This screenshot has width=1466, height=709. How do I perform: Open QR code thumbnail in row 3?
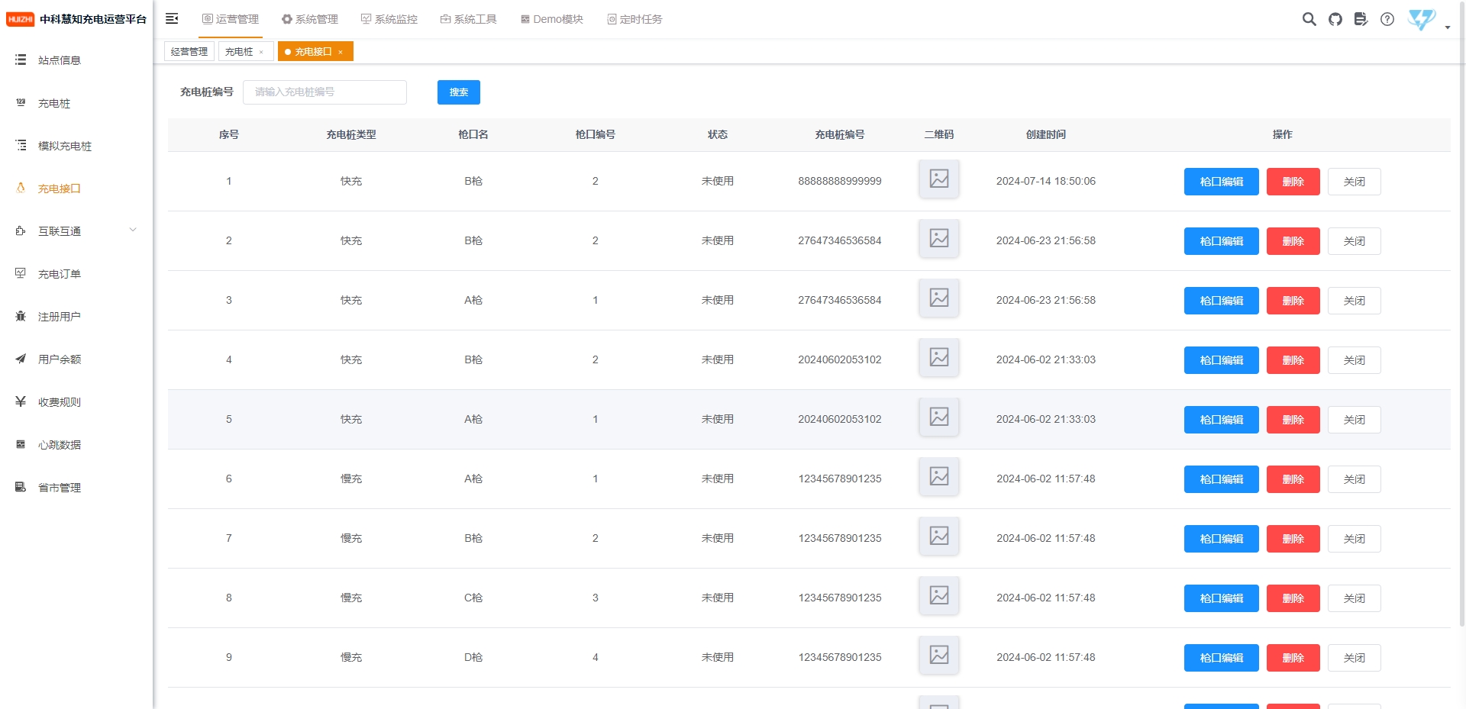(939, 298)
